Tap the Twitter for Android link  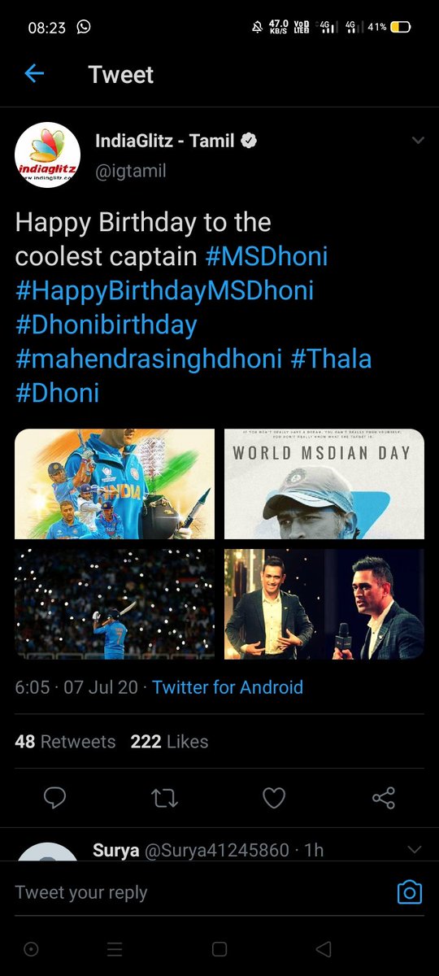point(228,687)
